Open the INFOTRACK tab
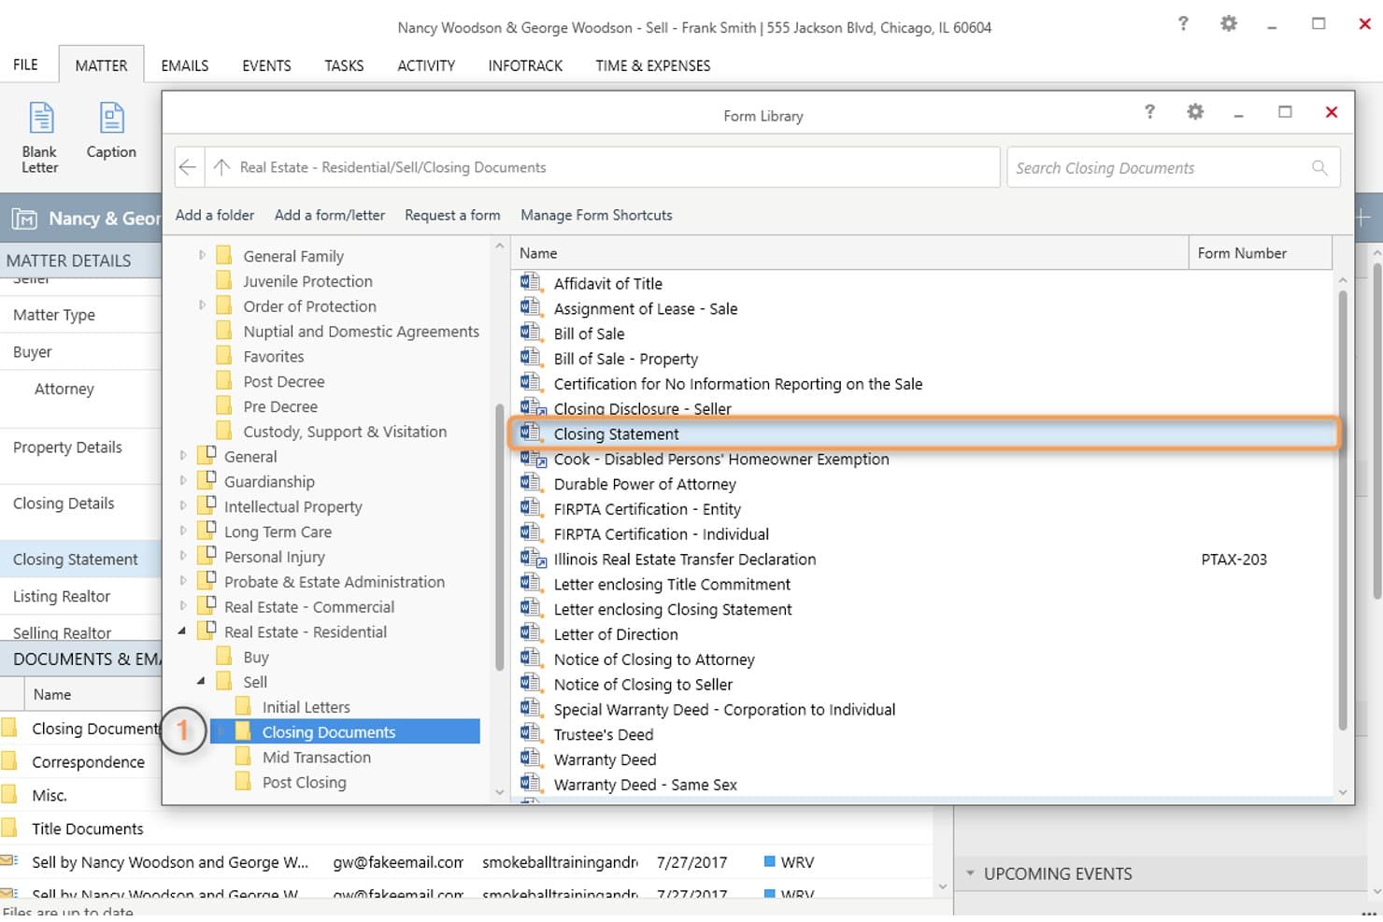Screen dimensions: 1383x922 (x=525, y=65)
